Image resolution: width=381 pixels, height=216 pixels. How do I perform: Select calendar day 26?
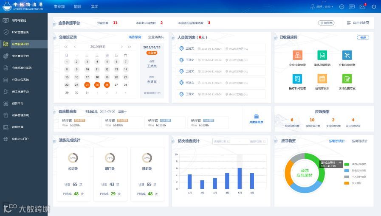tap(107, 85)
